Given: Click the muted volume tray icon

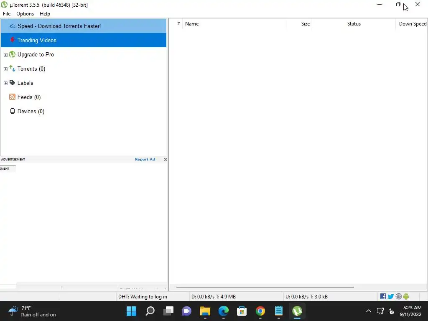Looking at the screenshot, I should tap(391, 311).
